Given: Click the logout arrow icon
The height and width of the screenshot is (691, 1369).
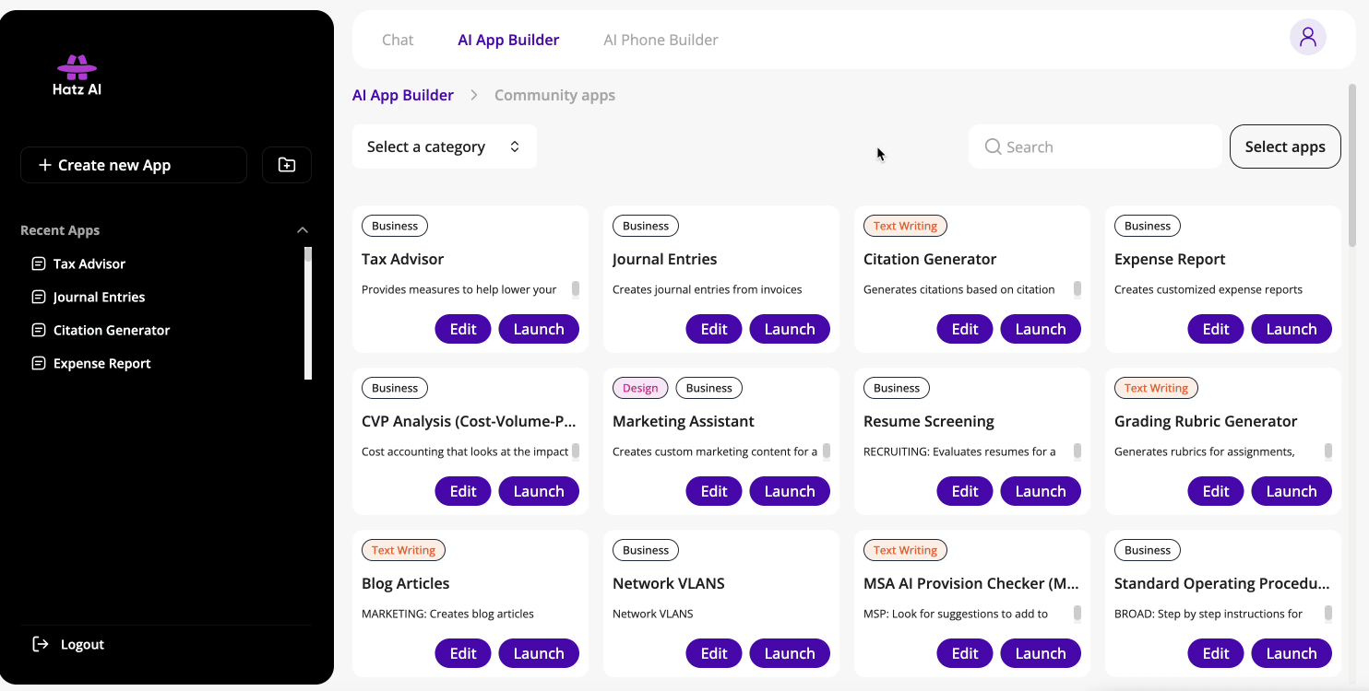Looking at the screenshot, I should 41,644.
